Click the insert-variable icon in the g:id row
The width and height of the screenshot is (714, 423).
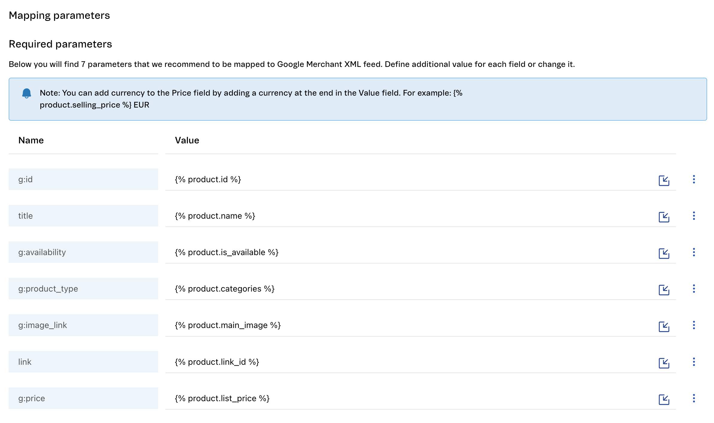click(x=664, y=180)
